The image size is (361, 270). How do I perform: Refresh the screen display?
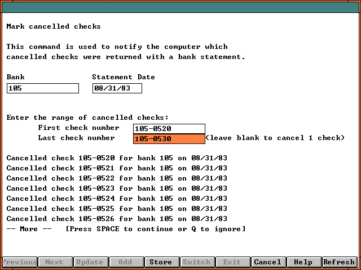(339, 262)
